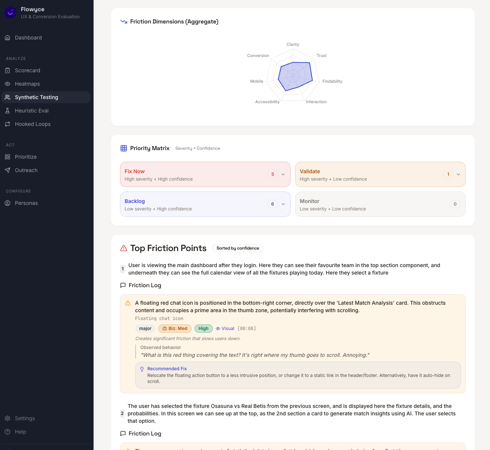Click the Settings gear icon
490x450 pixels.
tap(7, 418)
